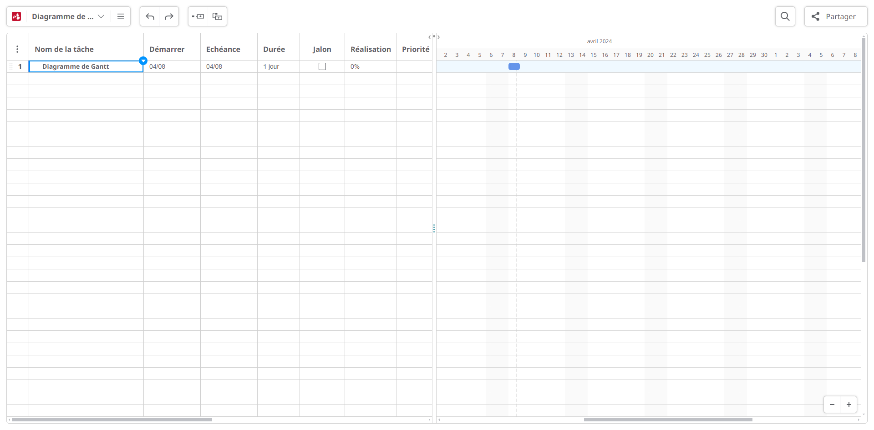Click the insert subtask toolbar icon

(x=217, y=16)
